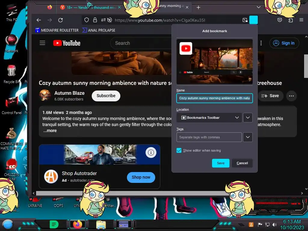Click the YouTube Search box
Screen dimensions: 308x231
[141, 43]
